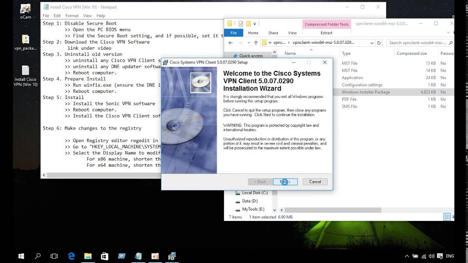This screenshot has width=468, height=263.
Task: Select the Install Cisco VPN (Win 10) desktop file
Action: [26, 76]
